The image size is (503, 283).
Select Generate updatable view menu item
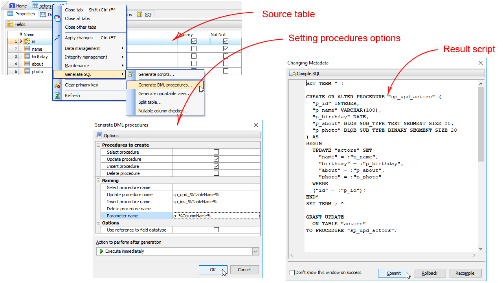(164, 94)
